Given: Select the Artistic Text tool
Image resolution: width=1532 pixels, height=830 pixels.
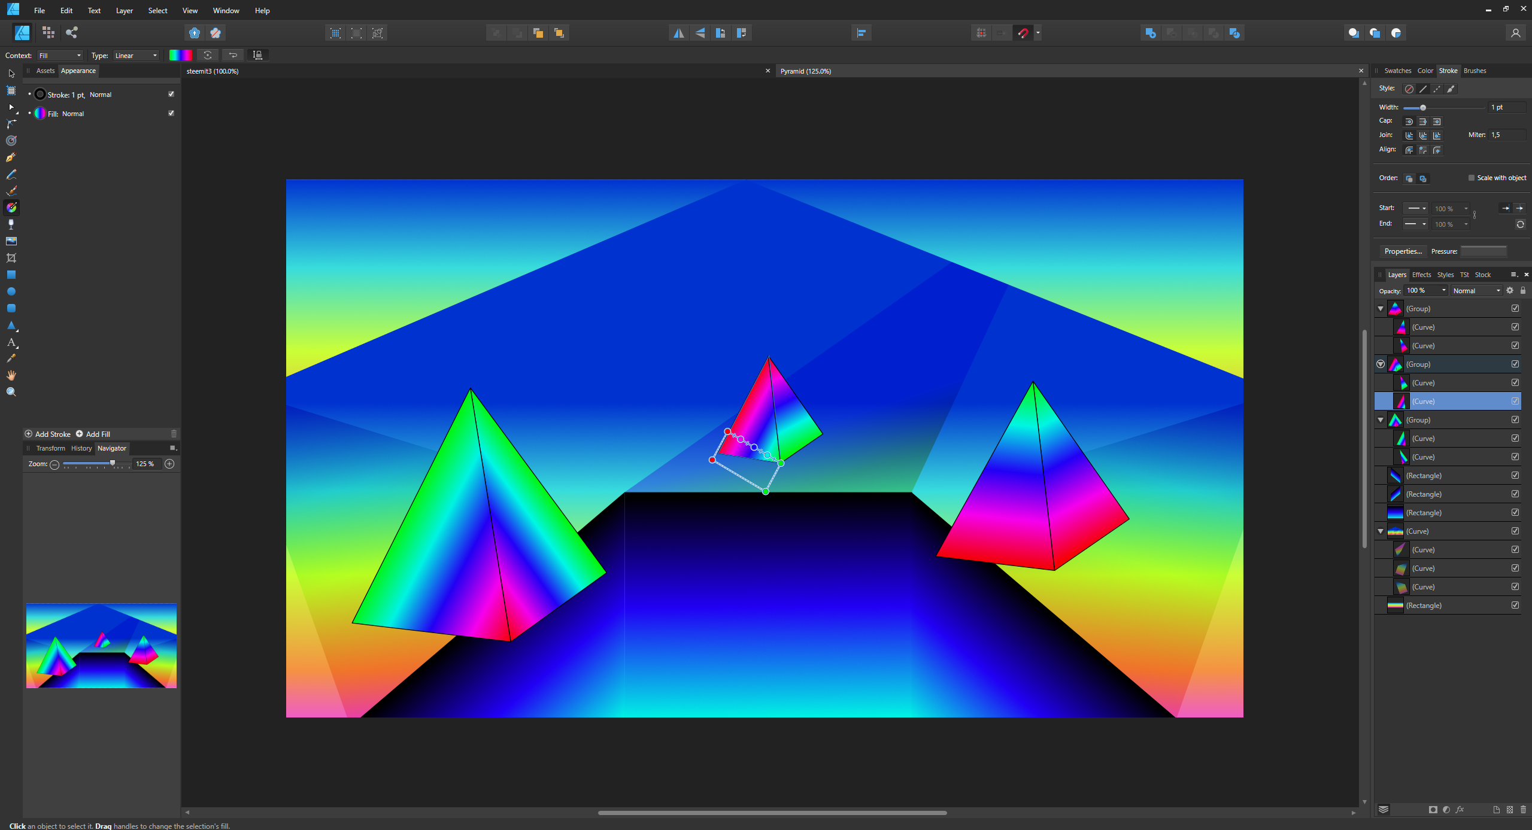Looking at the screenshot, I should (x=11, y=342).
